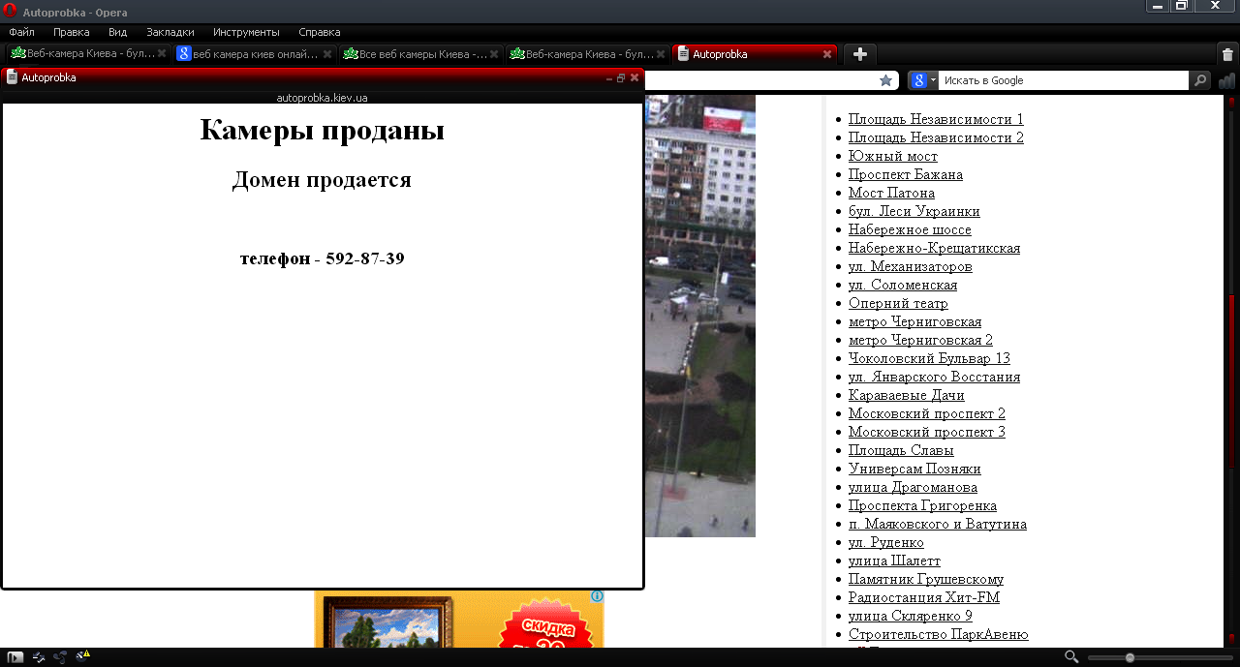Open the бул. Леси Украинки link

[x=914, y=211]
